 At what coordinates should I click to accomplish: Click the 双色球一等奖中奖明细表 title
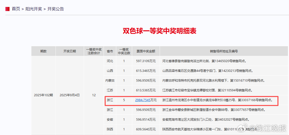point(160,31)
